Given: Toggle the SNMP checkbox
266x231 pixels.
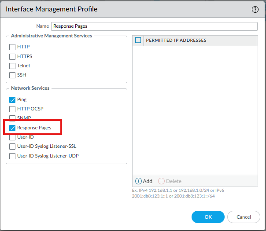Looking at the screenshot, I should (x=12, y=118).
